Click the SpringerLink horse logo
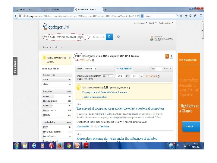The image size is (217, 163). [x=45, y=26]
